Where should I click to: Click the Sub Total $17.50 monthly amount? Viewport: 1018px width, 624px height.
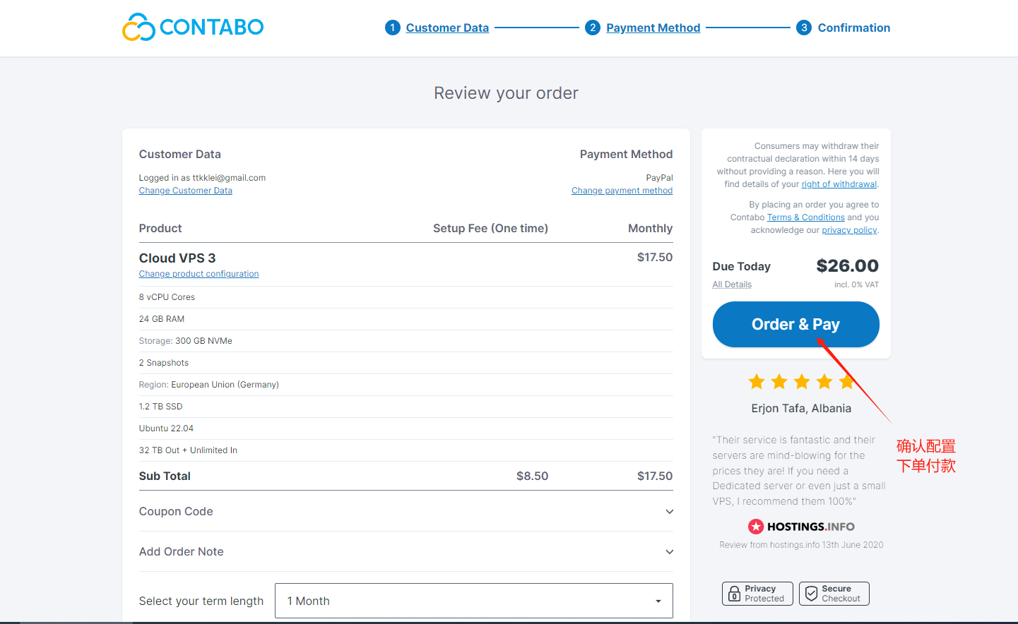[x=655, y=476]
